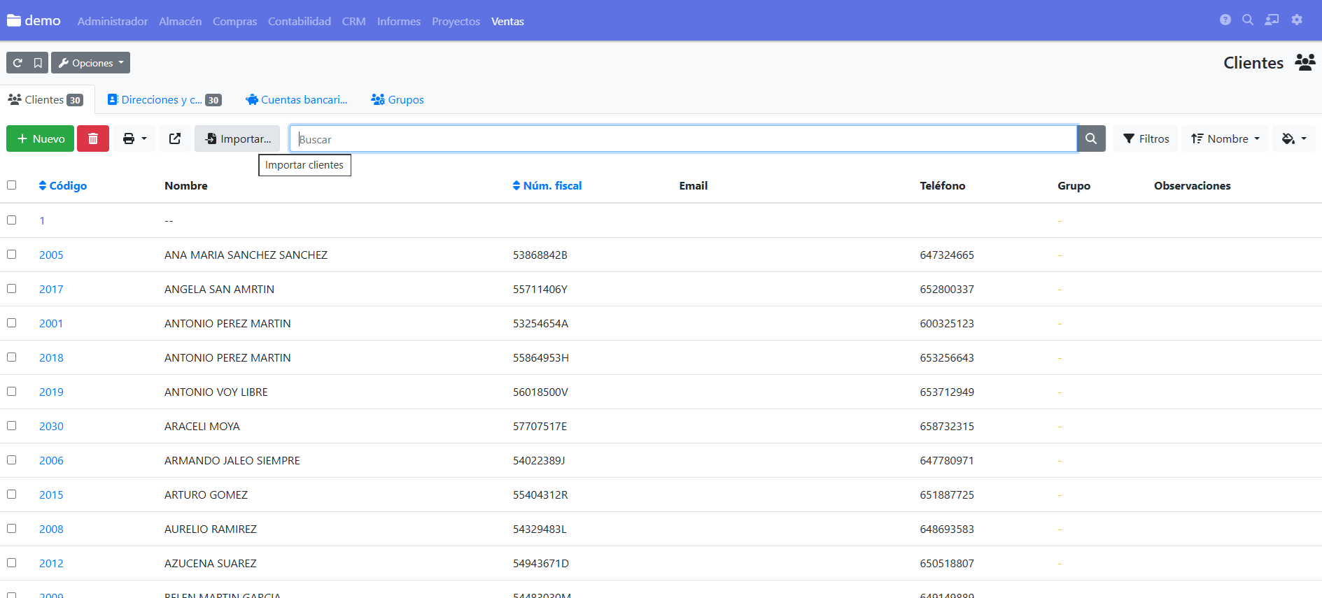
Task: Click the open in new window icon
Action: point(175,138)
